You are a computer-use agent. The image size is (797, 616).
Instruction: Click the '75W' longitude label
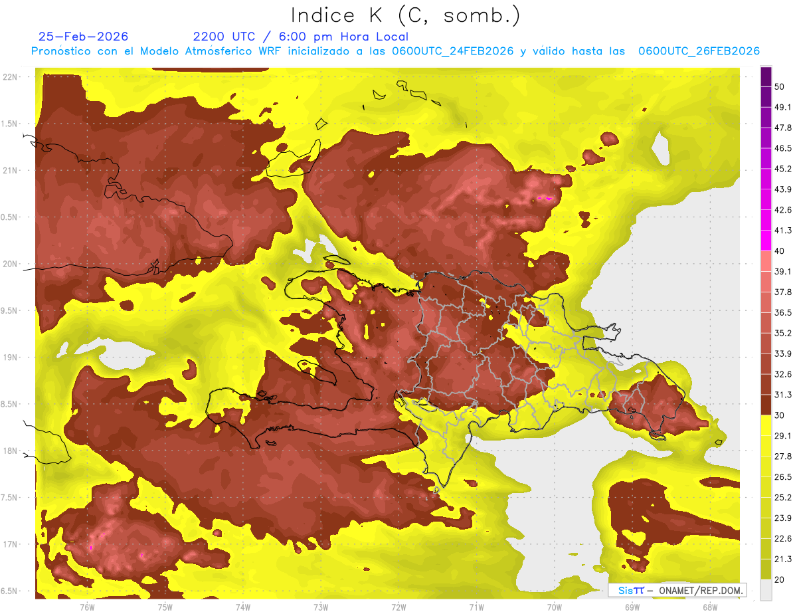pyautogui.click(x=165, y=607)
